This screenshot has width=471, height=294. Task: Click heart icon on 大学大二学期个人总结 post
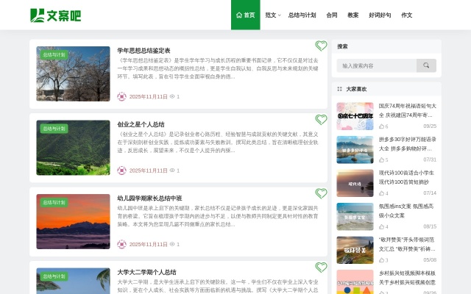pyautogui.click(x=321, y=267)
